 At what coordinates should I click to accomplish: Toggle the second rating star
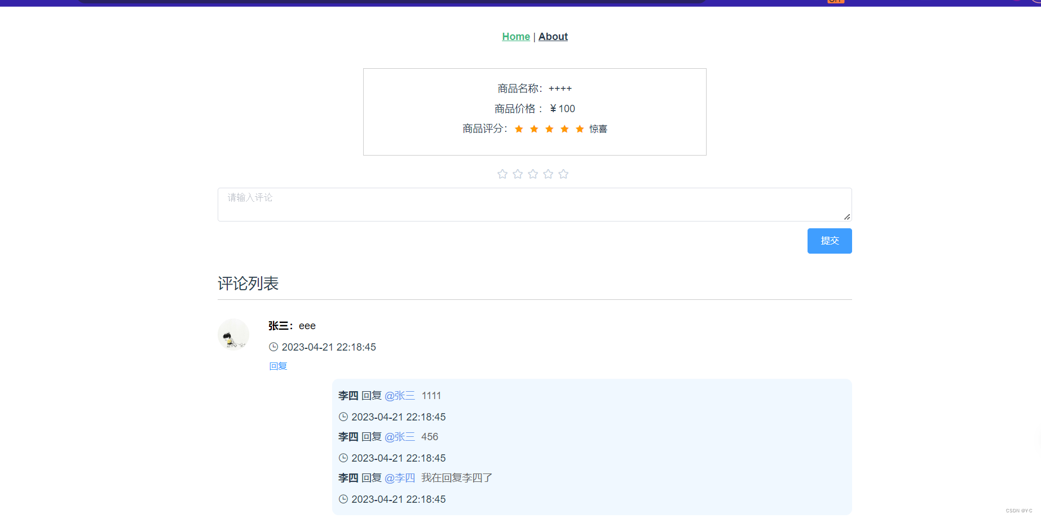pos(518,174)
